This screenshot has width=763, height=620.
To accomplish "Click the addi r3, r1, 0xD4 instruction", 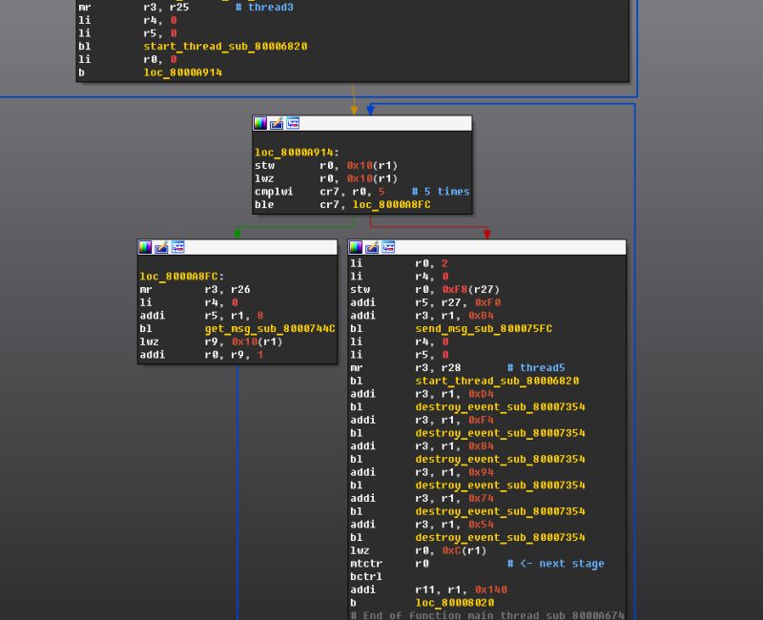I will click(x=422, y=394).
